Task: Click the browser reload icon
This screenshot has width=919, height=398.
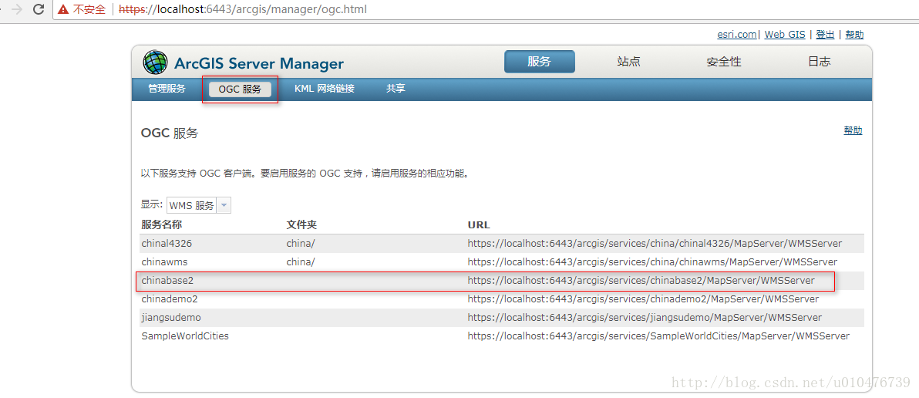Action: click(x=39, y=9)
